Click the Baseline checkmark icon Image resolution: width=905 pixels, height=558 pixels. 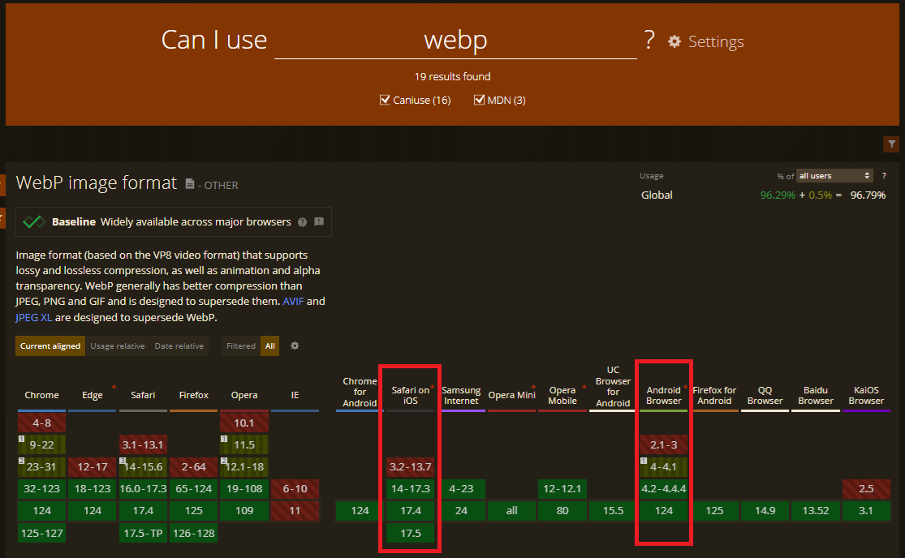coord(33,222)
